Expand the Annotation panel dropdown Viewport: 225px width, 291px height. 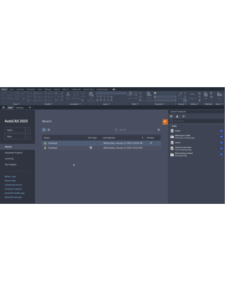coord(75,104)
